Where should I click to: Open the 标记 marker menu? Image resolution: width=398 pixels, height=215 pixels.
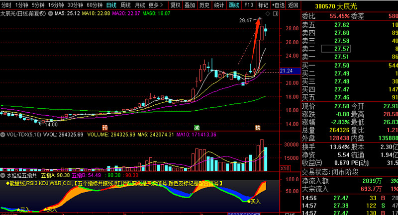[263, 5]
